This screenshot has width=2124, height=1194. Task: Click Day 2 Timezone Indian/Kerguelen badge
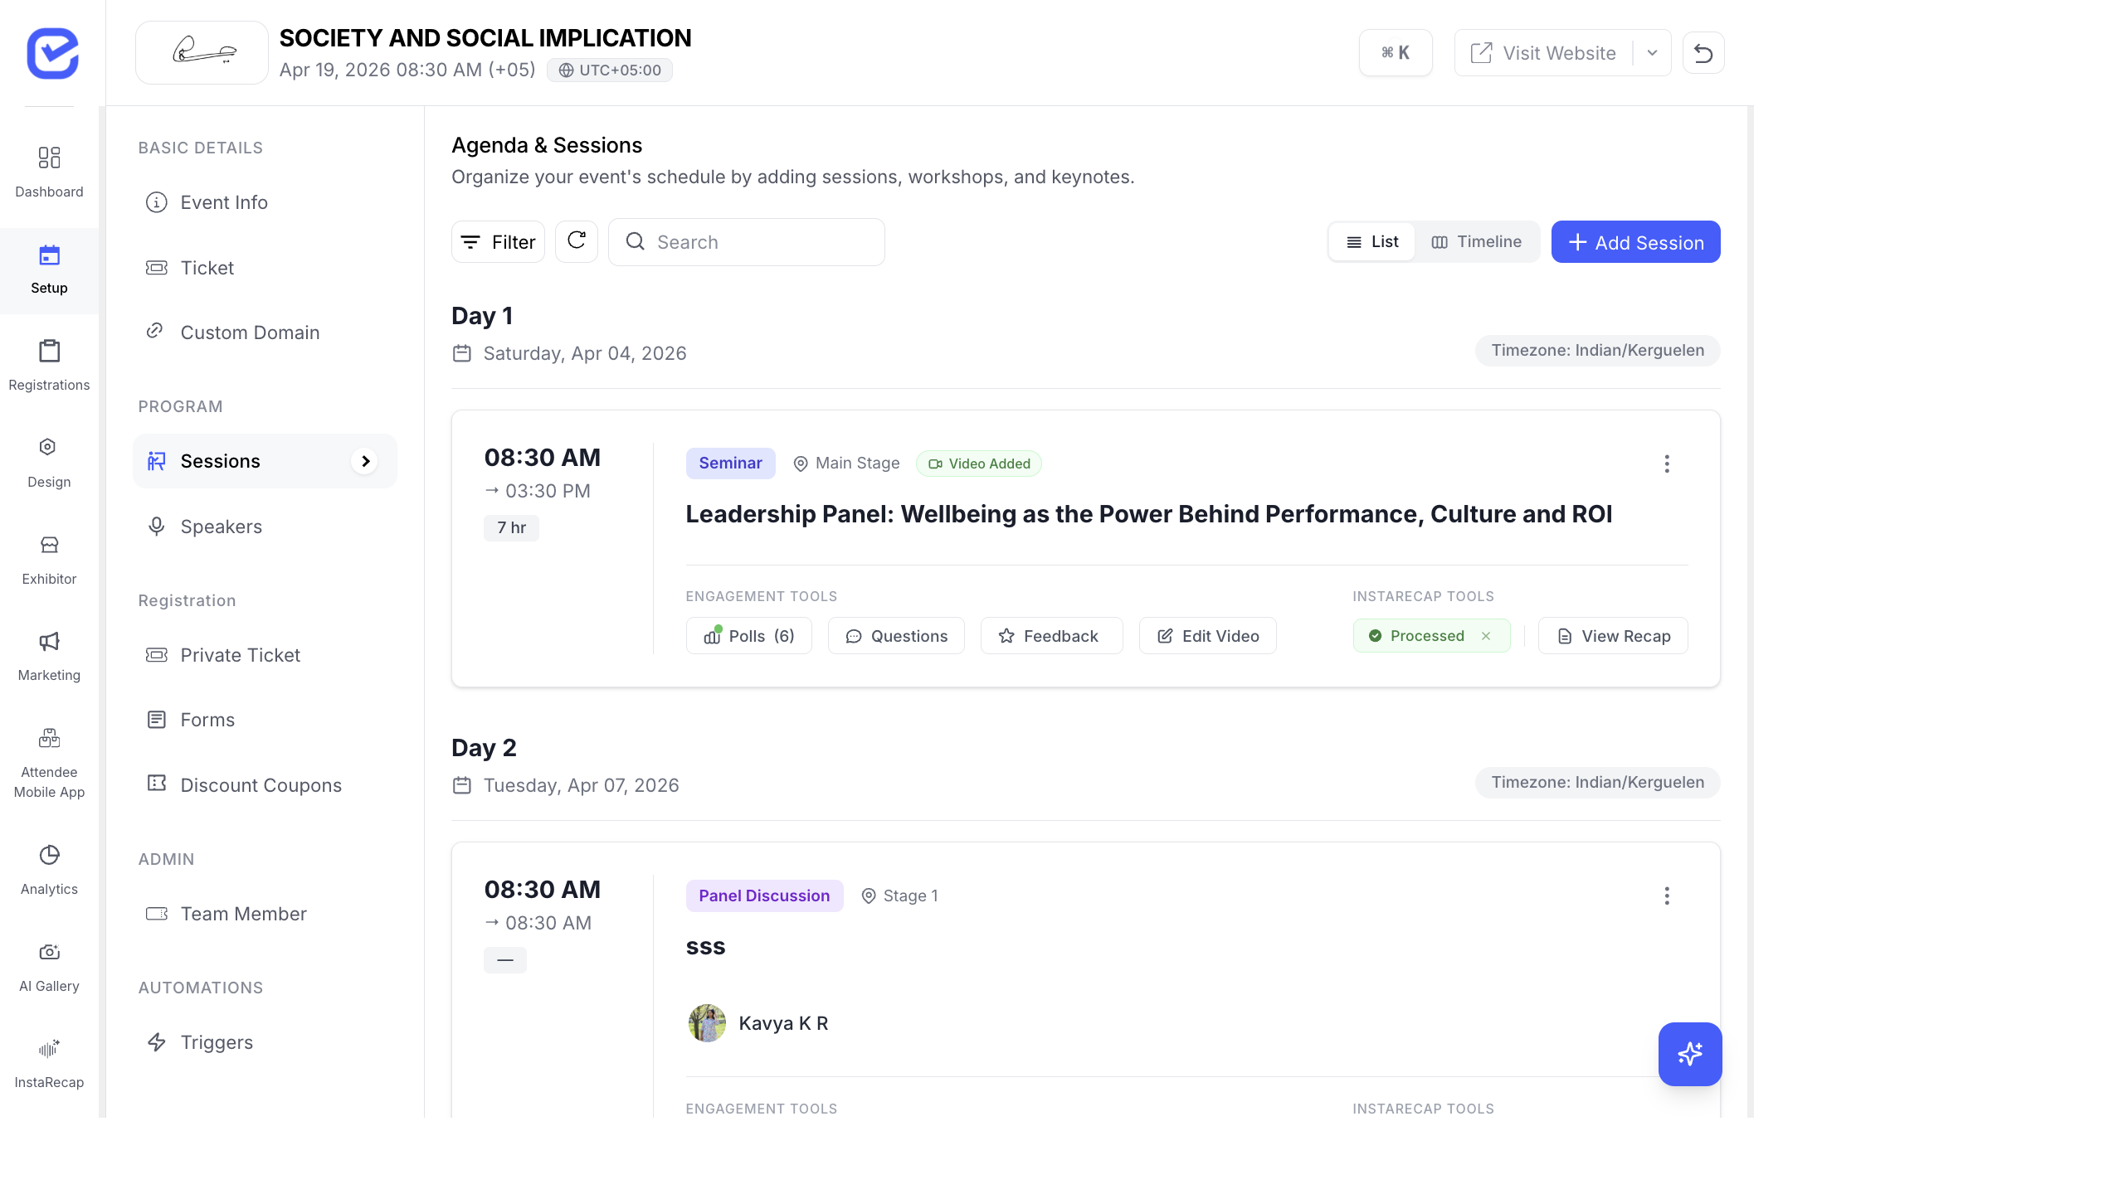pyautogui.click(x=1598, y=782)
